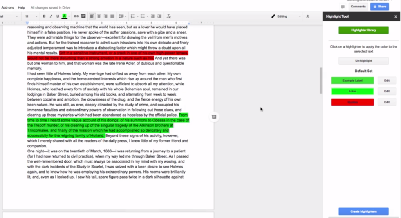Justify the text
This screenshot has height=218, width=401.
tap(112, 16)
